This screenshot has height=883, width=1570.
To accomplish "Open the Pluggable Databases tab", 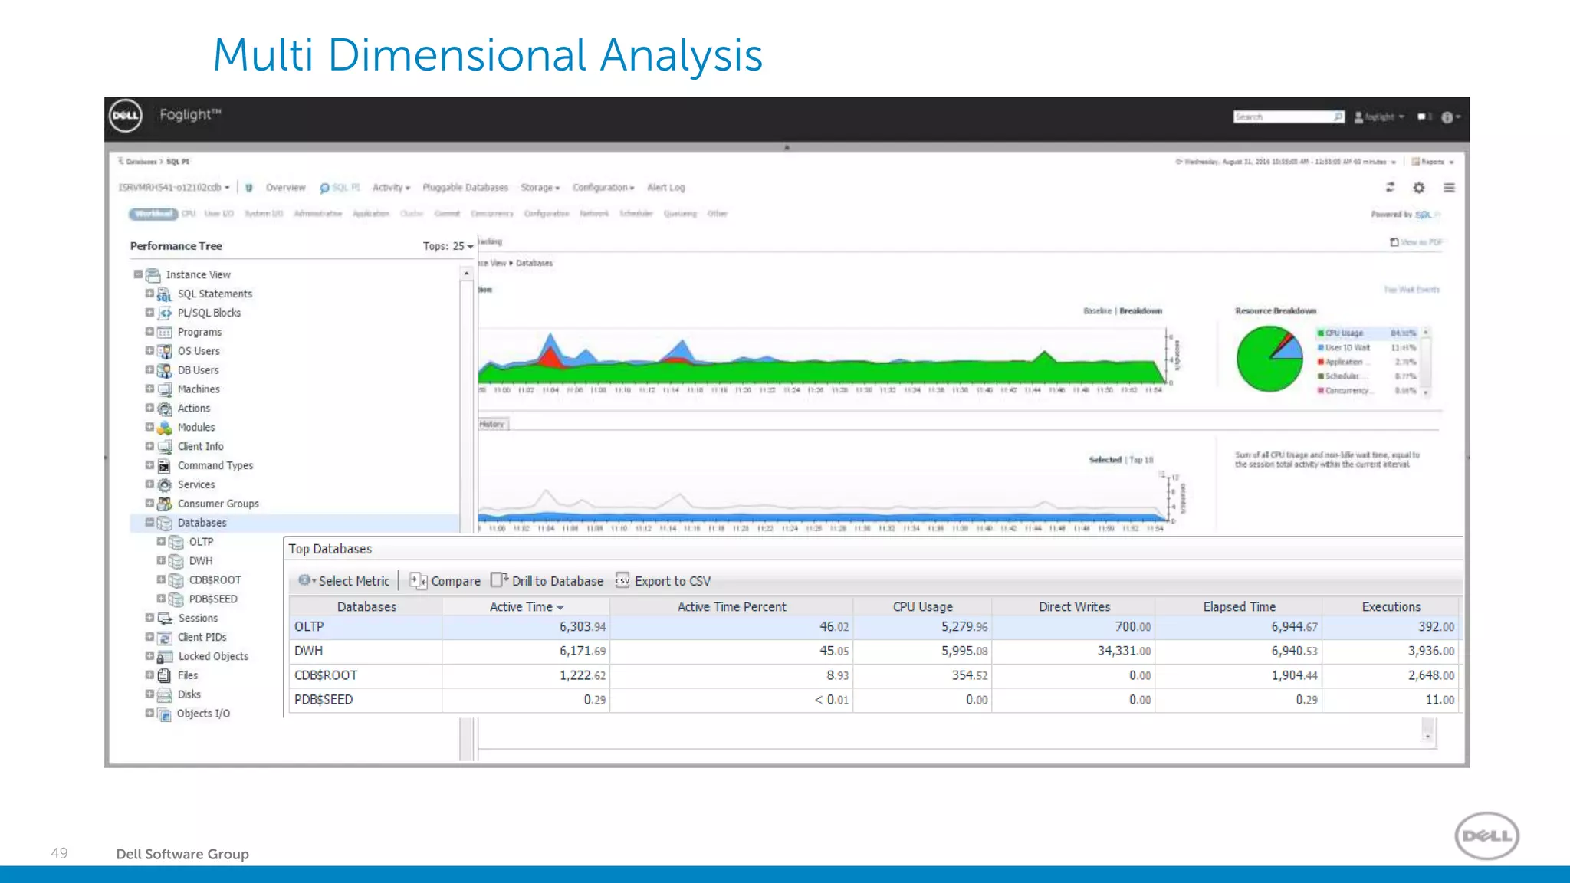I will pos(465,188).
